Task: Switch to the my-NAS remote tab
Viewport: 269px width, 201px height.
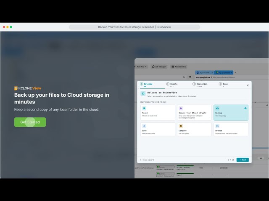Action: [x=205, y=72]
